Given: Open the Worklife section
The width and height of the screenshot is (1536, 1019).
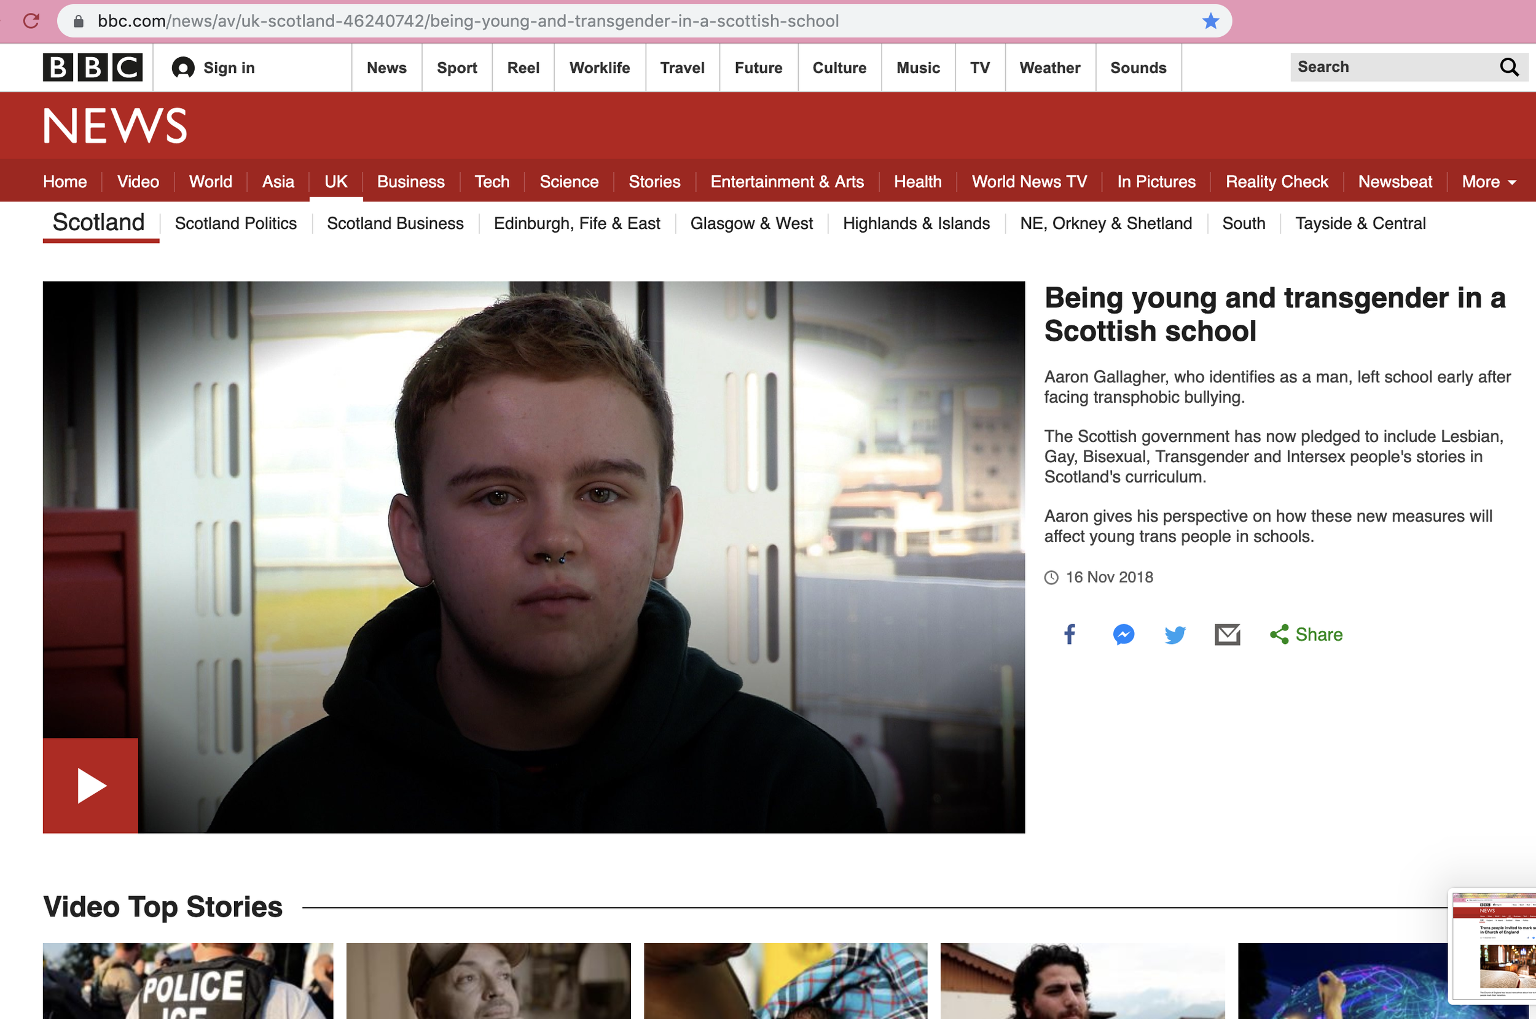Looking at the screenshot, I should [x=600, y=68].
